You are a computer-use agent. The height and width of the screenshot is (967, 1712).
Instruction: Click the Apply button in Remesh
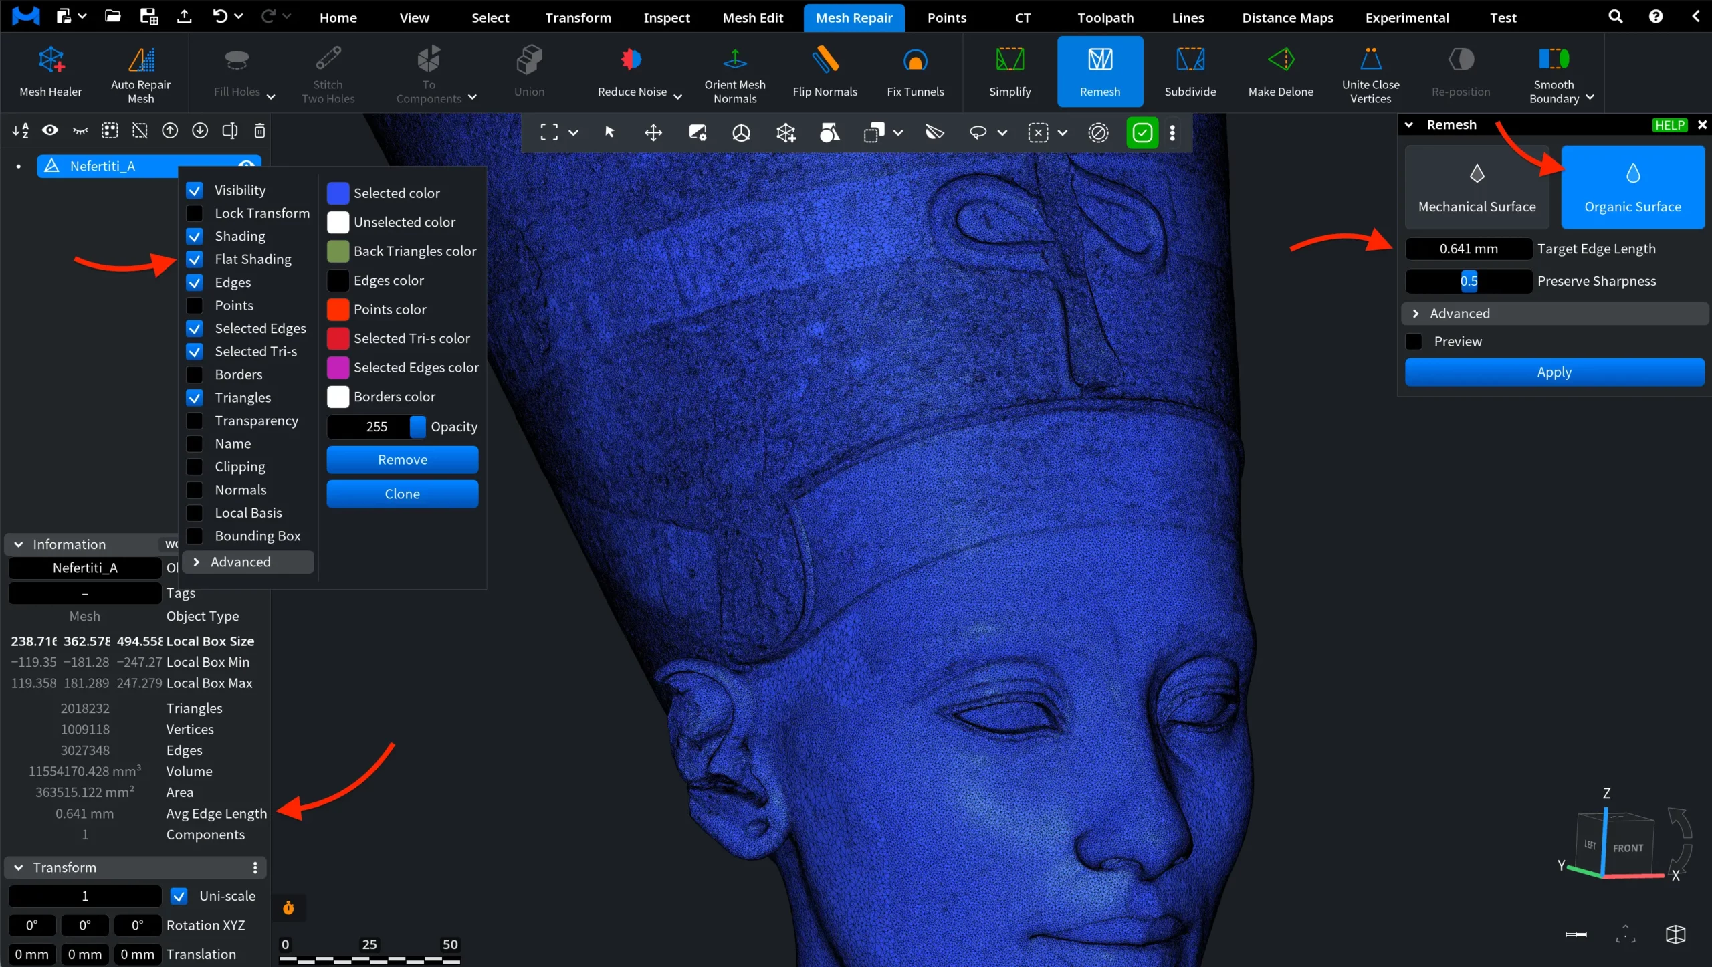(1554, 372)
